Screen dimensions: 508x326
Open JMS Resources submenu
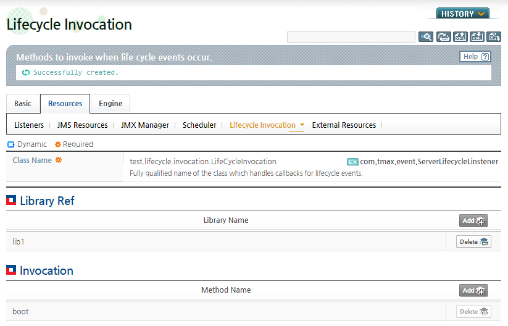pyautogui.click(x=82, y=125)
